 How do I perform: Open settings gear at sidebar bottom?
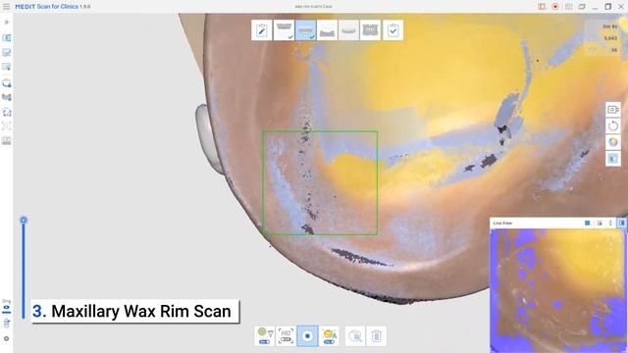(7, 338)
